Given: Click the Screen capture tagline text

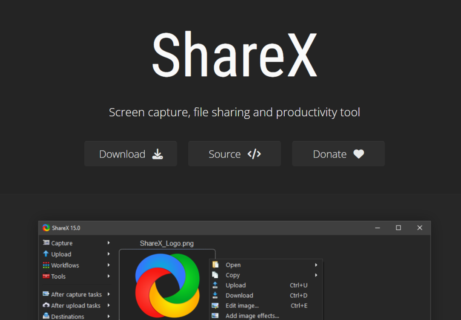Looking at the screenshot, I should click(x=234, y=112).
